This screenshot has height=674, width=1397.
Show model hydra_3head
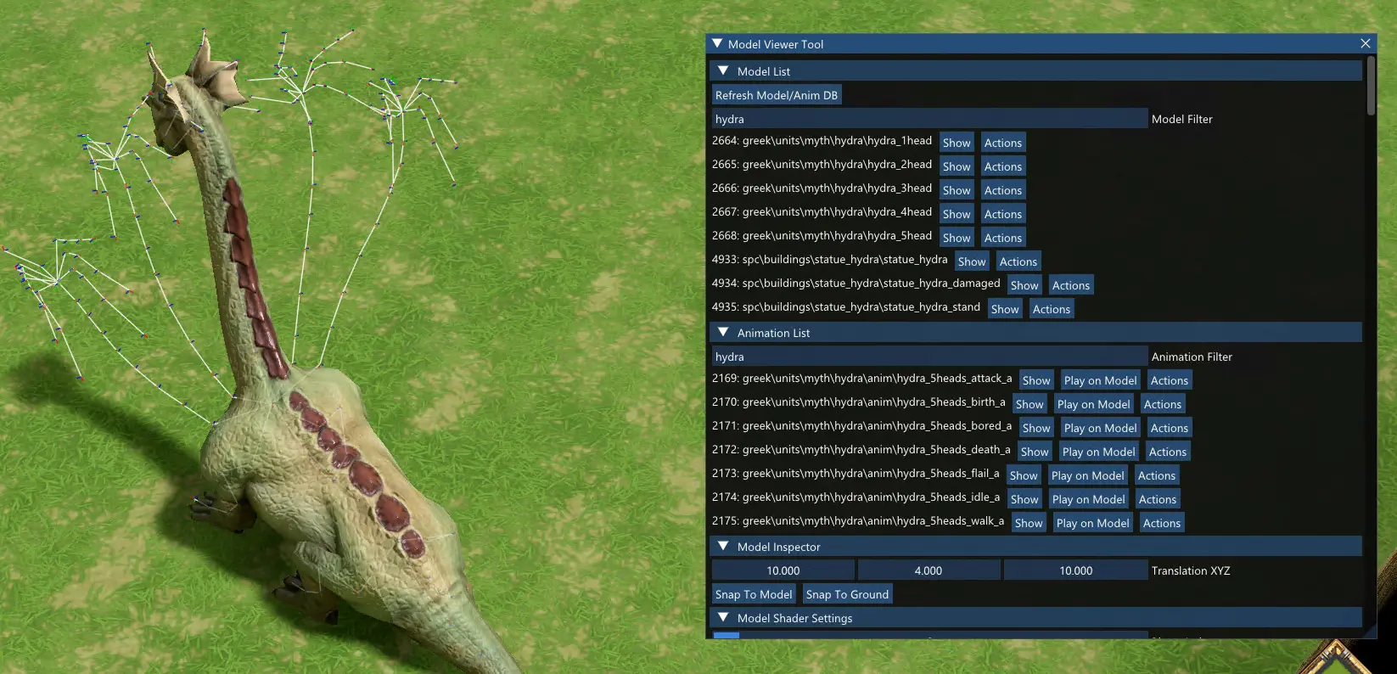point(957,190)
